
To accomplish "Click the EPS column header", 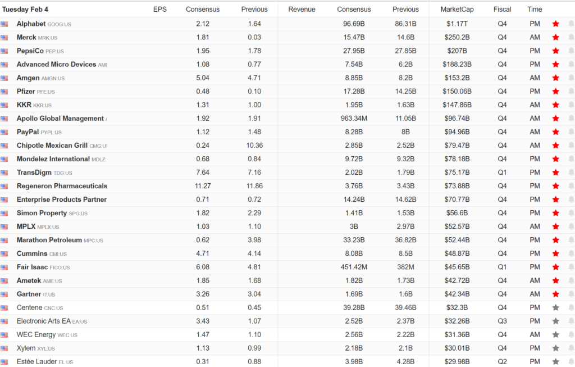I will click(x=159, y=10).
